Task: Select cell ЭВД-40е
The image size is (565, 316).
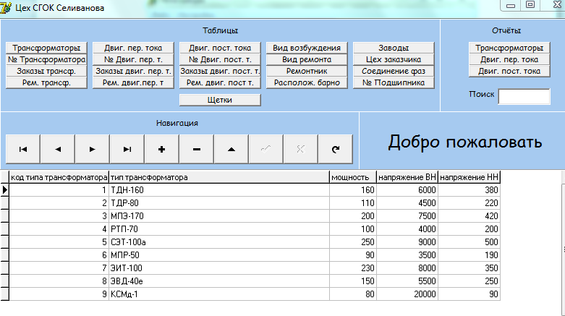Action: click(219, 281)
